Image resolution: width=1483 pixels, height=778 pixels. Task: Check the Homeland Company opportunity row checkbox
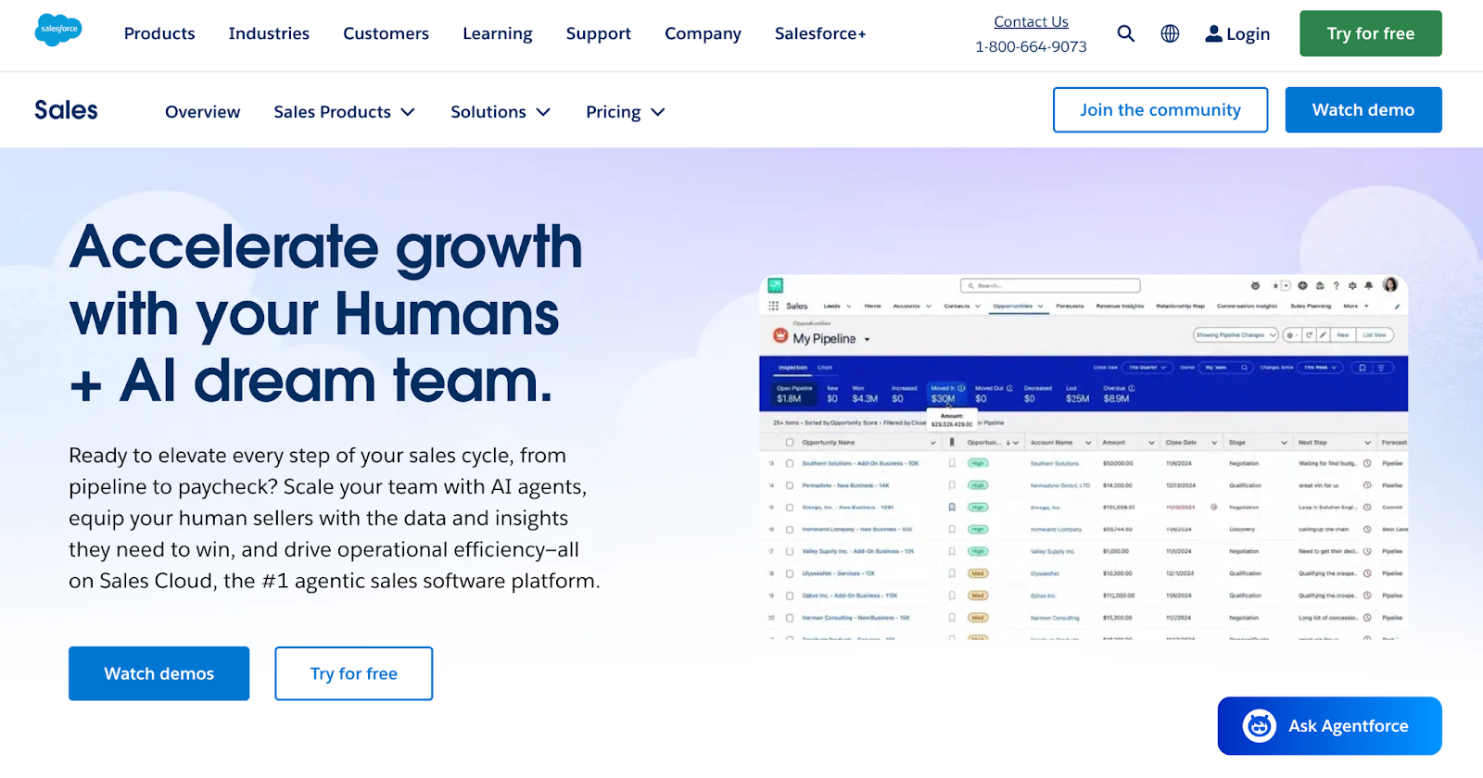[x=790, y=530]
